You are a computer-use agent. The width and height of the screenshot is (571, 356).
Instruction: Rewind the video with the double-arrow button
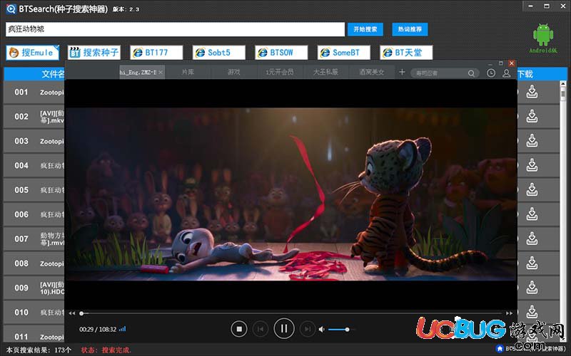(72, 313)
